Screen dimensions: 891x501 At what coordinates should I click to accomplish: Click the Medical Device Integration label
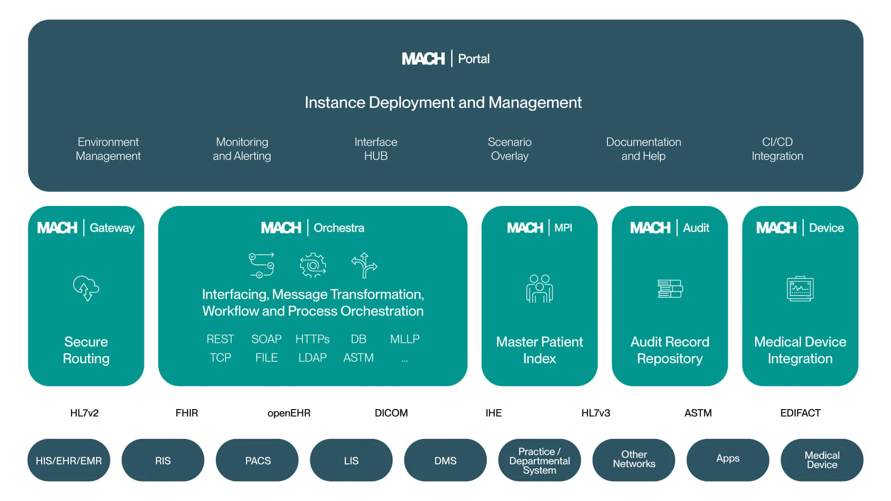(x=800, y=350)
